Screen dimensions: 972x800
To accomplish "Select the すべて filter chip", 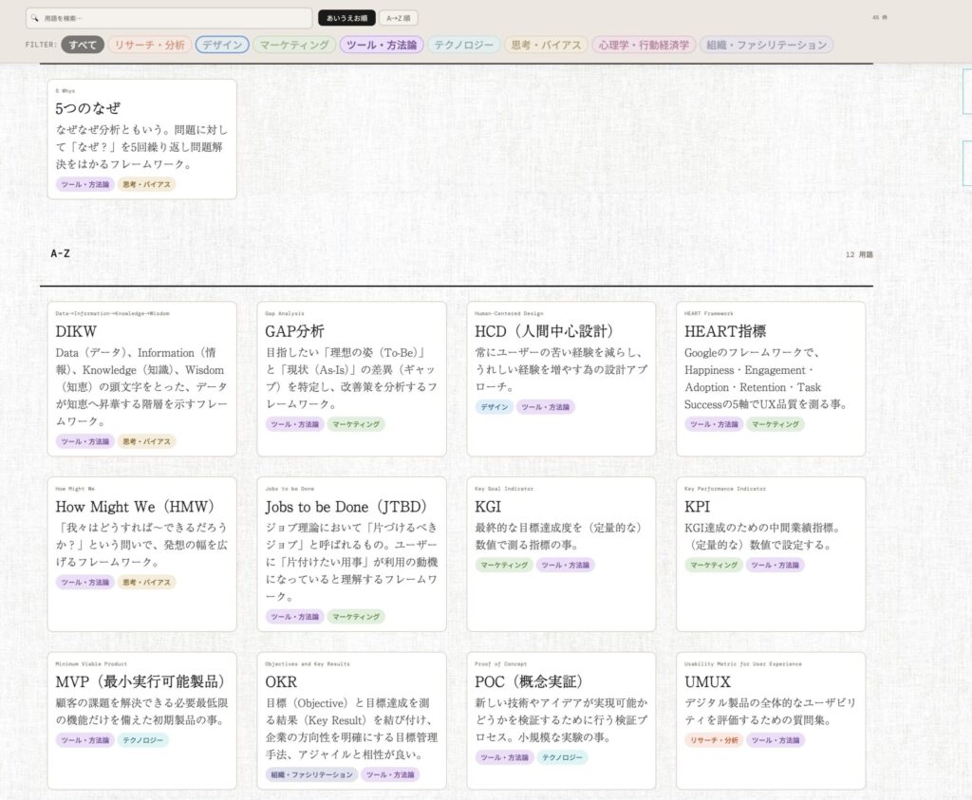I will click(x=83, y=45).
